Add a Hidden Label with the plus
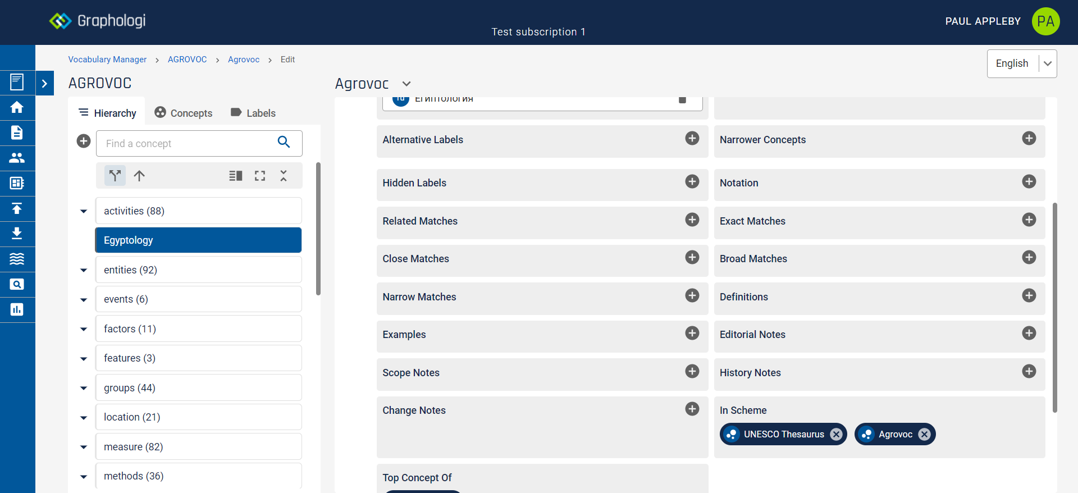Screen dimensions: 1078x493 tap(692, 181)
